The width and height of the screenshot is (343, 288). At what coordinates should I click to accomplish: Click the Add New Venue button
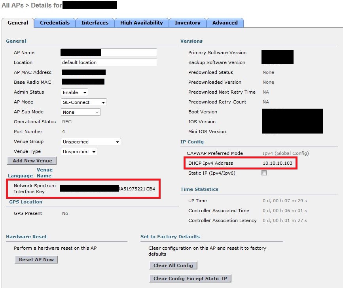tap(32, 161)
